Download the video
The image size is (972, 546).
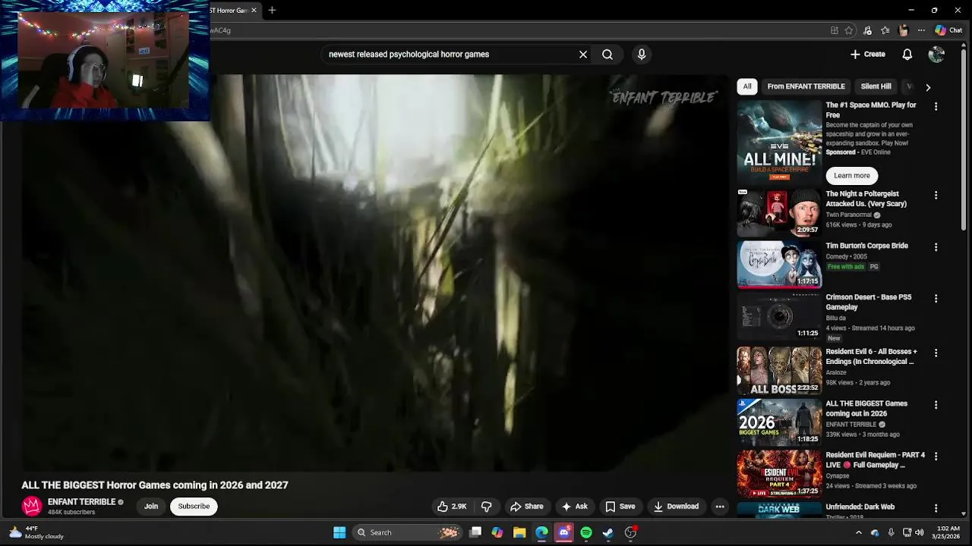pos(676,507)
